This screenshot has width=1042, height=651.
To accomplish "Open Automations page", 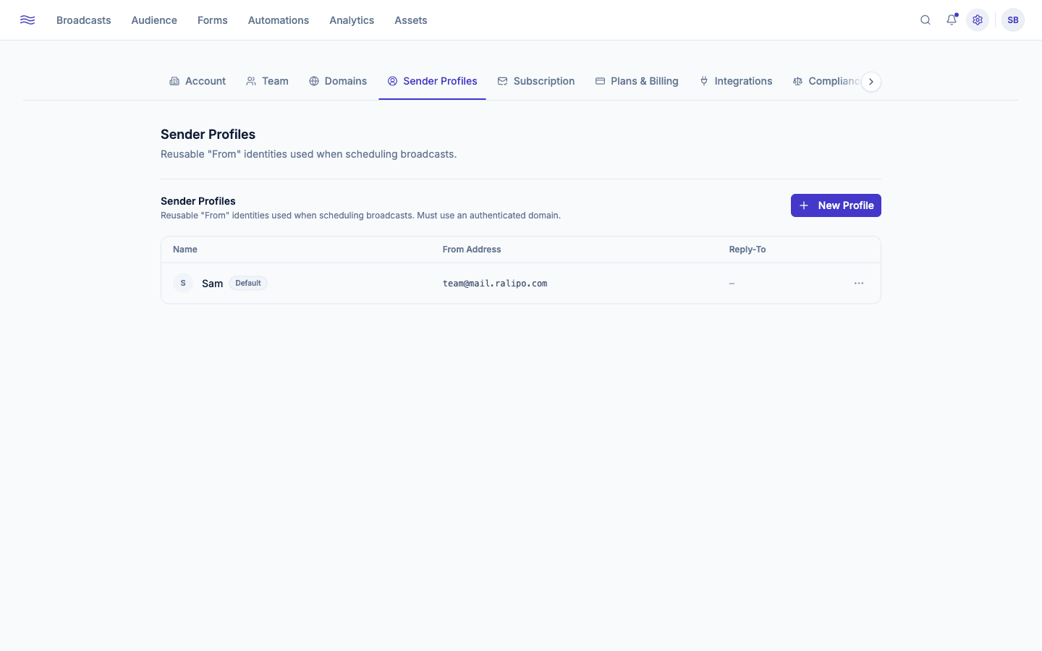I will click(x=279, y=20).
